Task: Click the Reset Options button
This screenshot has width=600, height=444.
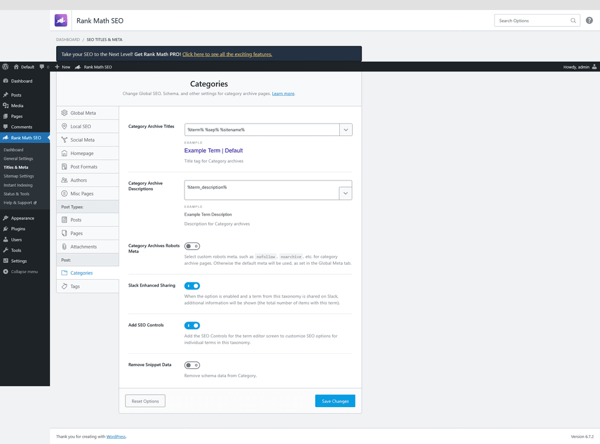Action: pyautogui.click(x=145, y=401)
